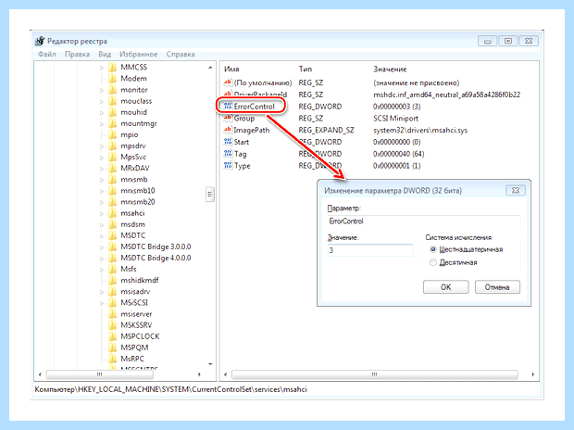The width and height of the screenshot is (574, 430).
Task: Close the DWORD edit dialog
Action: (516, 190)
